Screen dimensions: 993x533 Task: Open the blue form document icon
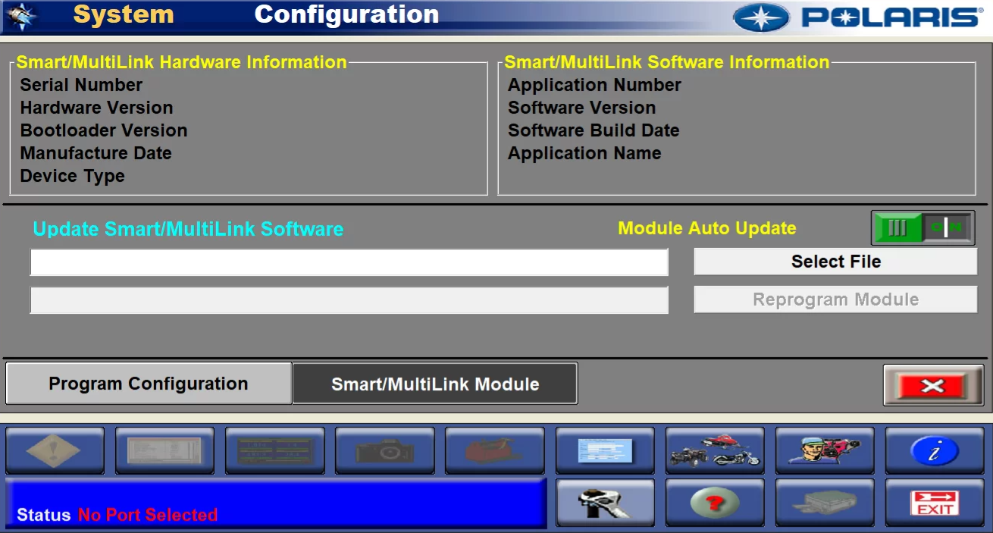coord(604,450)
